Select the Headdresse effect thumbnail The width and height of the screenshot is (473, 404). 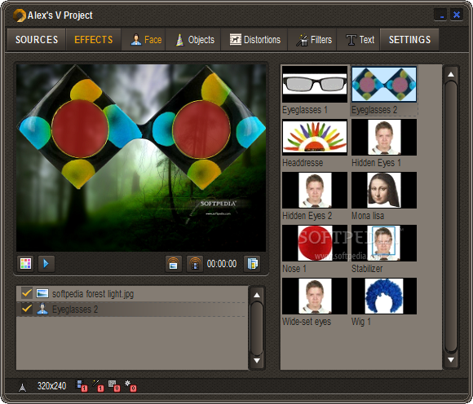pos(315,138)
